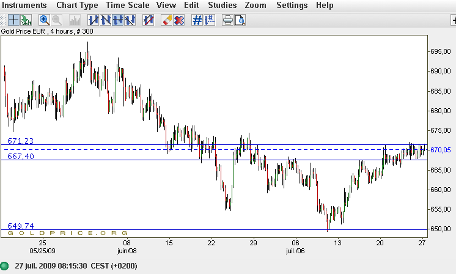Open the Help menu
Screen dimensions: 456x274
325,6
